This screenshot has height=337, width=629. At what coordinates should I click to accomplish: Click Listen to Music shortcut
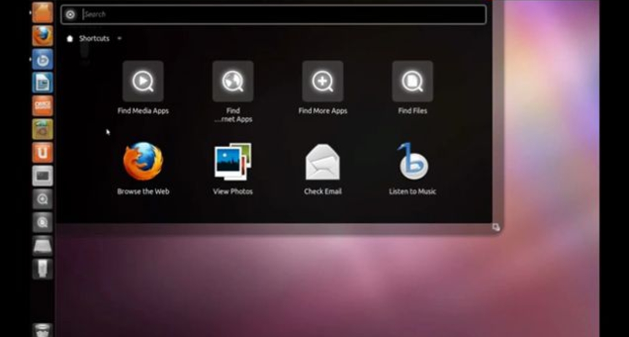click(412, 162)
